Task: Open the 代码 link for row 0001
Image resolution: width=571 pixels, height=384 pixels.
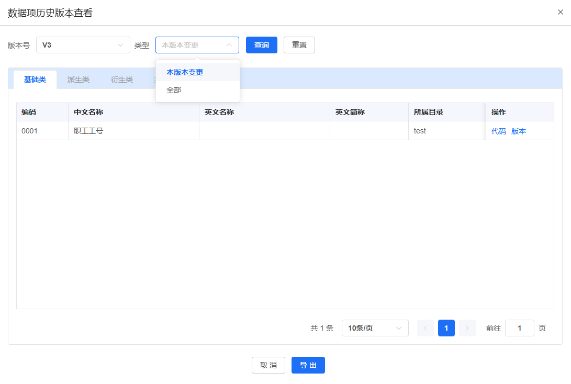Action: 499,131
